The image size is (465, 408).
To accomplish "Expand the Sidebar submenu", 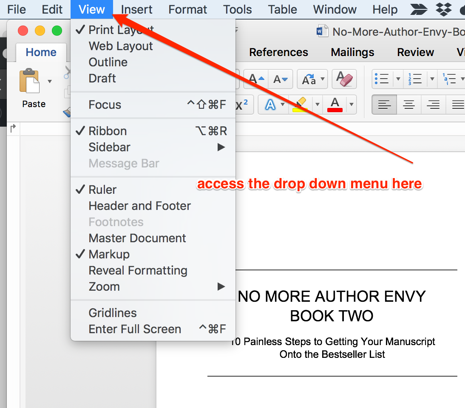I will [x=109, y=147].
